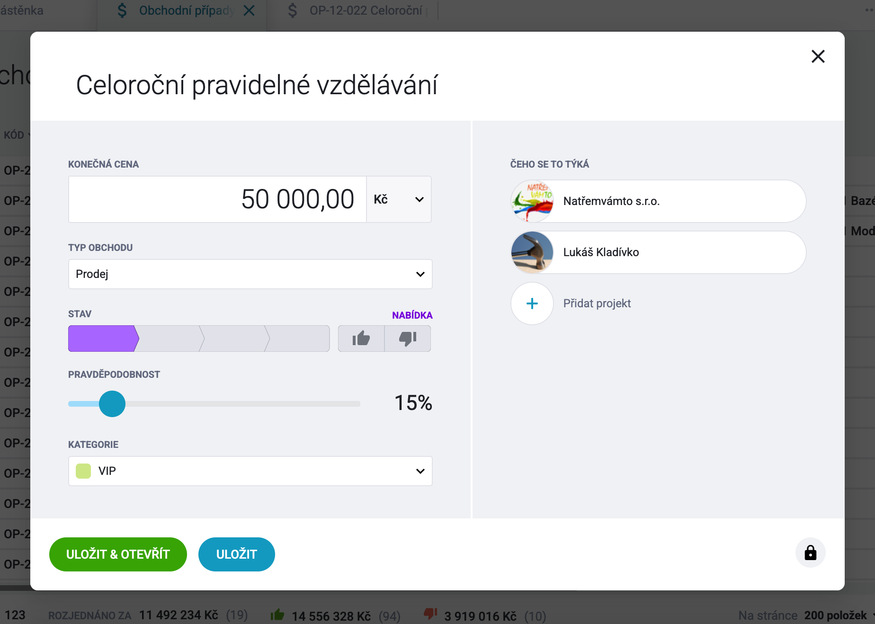The height and width of the screenshot is (624, 875).
Task: Click Lukáš Kladívko's avatar photo
Action: point(532,252)
